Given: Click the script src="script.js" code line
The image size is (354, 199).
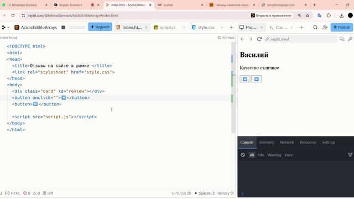Looking at the screenshot, I should 54,117.
